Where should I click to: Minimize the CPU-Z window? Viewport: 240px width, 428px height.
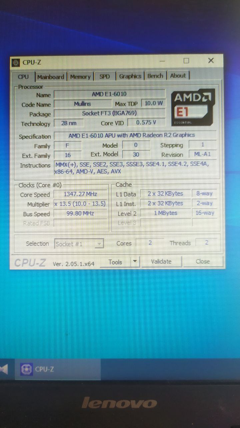pos(162,61)
